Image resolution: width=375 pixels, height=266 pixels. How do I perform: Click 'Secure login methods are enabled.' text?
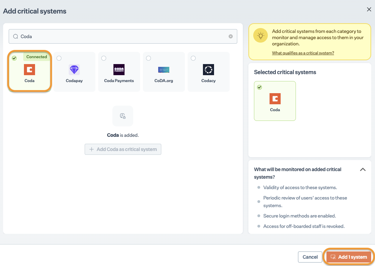[300, 216]
